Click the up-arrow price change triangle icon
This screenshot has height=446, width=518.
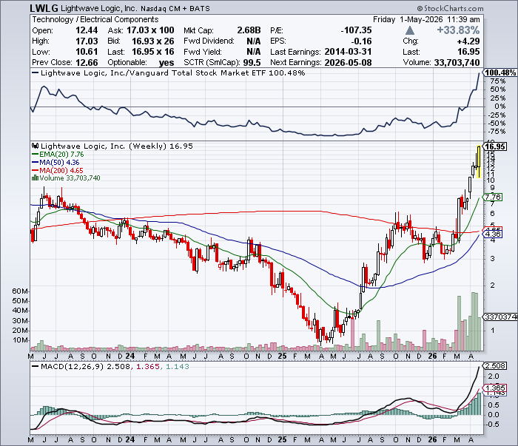coord(410,30)
